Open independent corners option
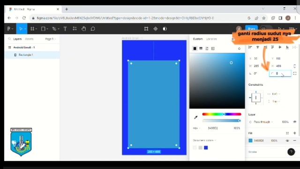Viewport: 300px width, 169px height. click(295, 73)
